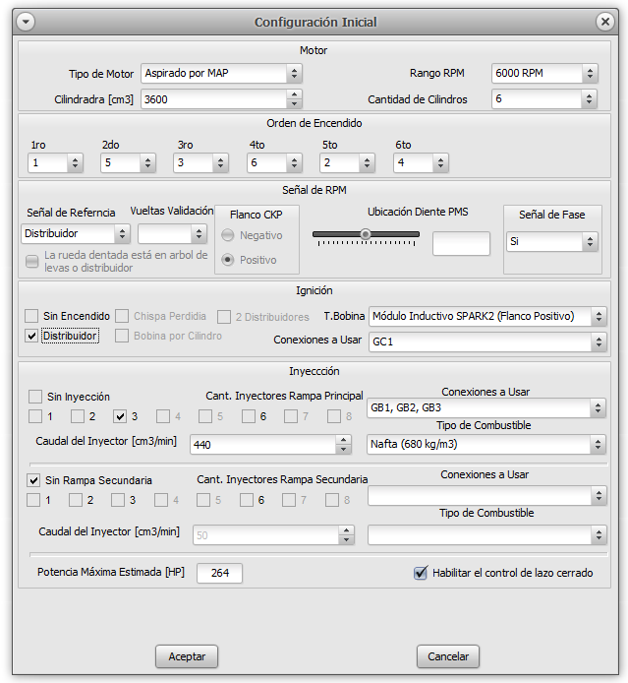Enable the Sin Encendido checkbox

pos(31,315)
